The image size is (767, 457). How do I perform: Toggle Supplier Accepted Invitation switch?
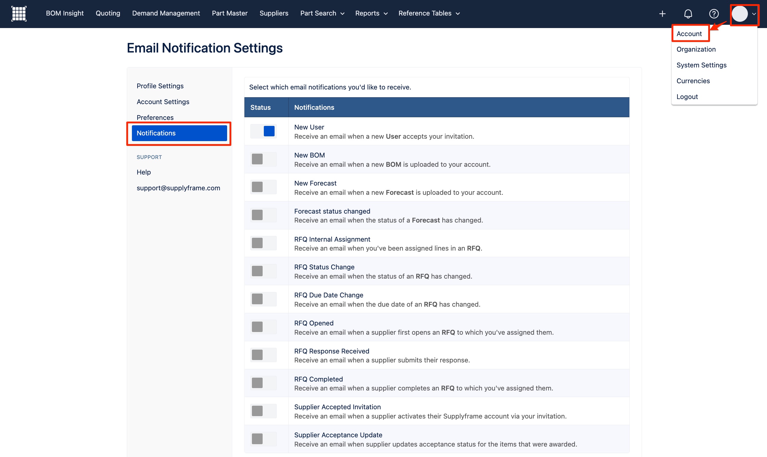tap(263, 411)
